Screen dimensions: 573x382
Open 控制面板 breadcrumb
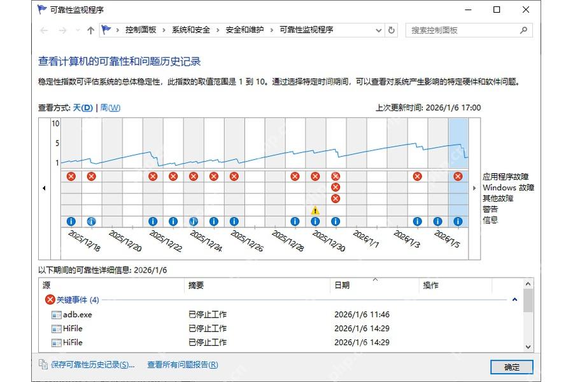pos(141,30)
